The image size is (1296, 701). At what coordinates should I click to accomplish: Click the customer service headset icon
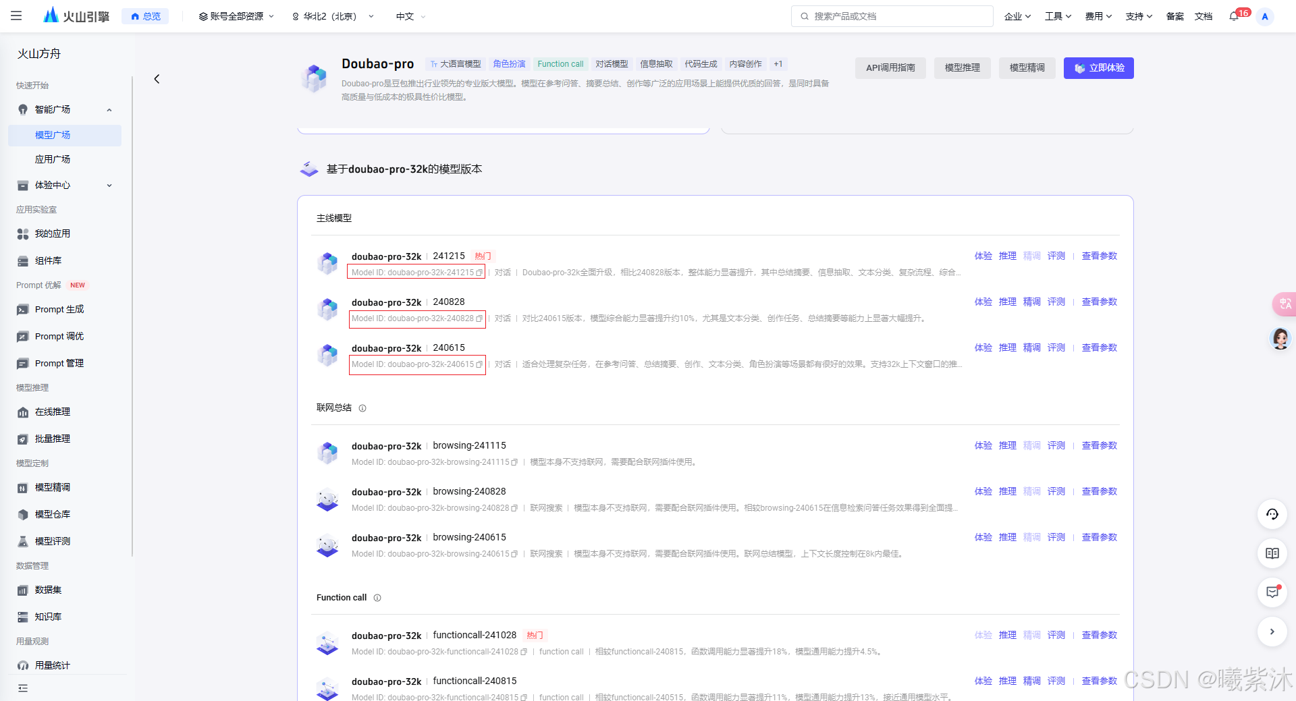[1272, 514]
